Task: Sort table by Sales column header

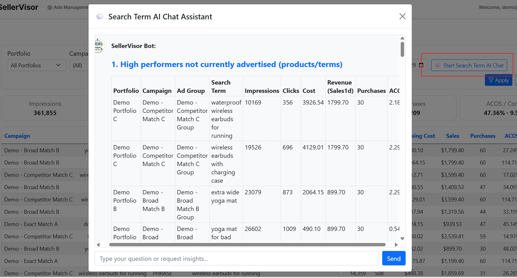Action: point(452,136)
